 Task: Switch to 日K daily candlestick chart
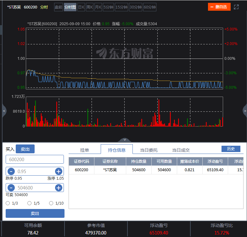81,7
